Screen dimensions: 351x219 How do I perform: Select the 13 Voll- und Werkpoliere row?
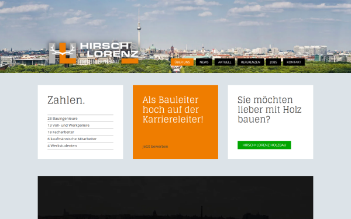pos(80,125)
